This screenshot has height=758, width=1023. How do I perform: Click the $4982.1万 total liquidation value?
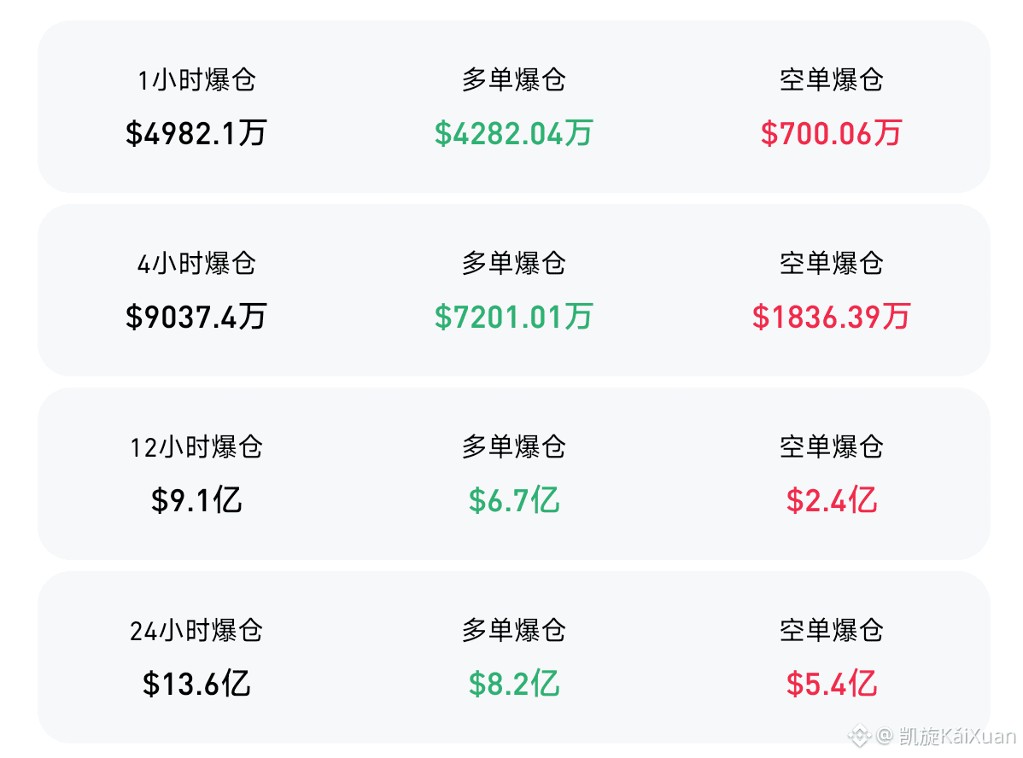196,133
